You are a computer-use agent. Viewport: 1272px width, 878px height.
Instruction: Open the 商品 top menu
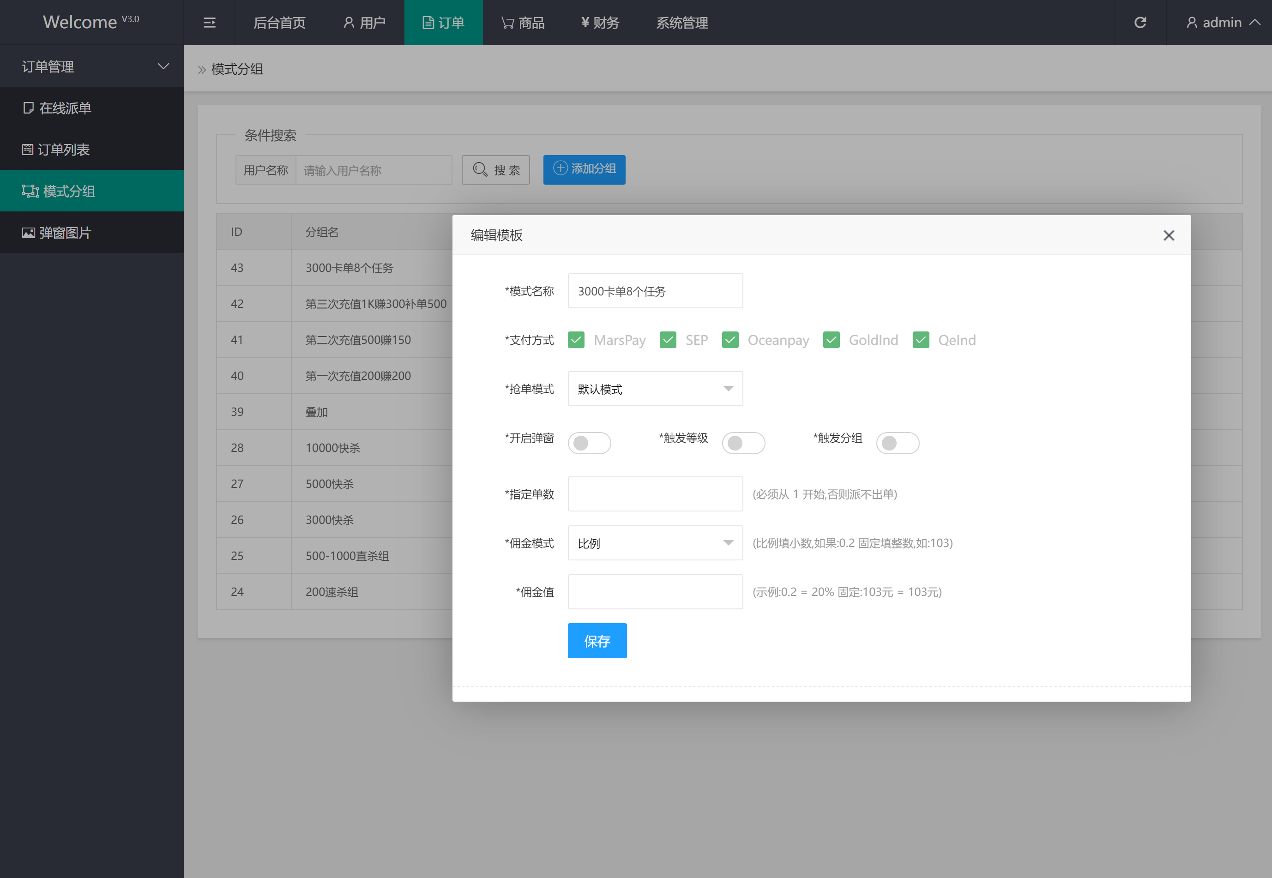coord(523,23)
